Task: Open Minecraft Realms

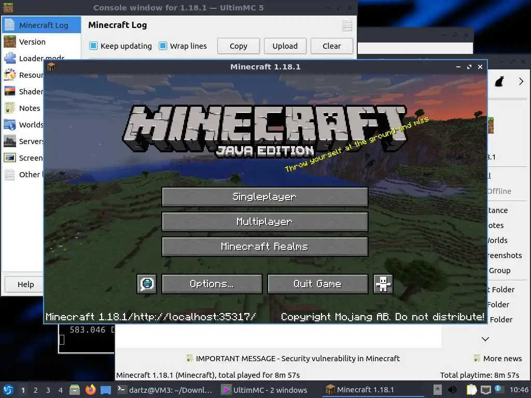Action: click(265, 246)
